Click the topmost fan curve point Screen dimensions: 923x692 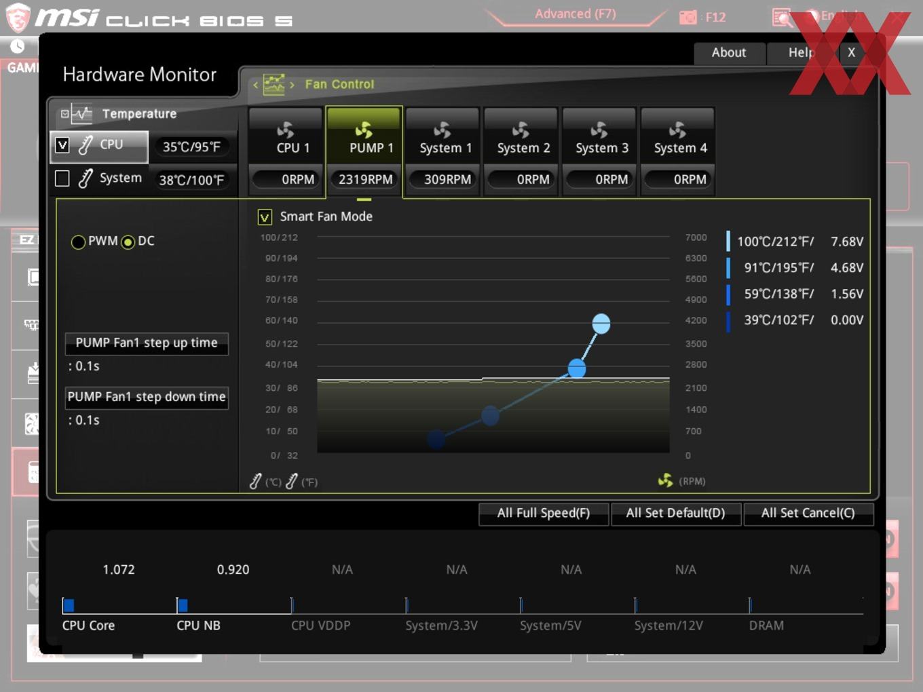601,324
